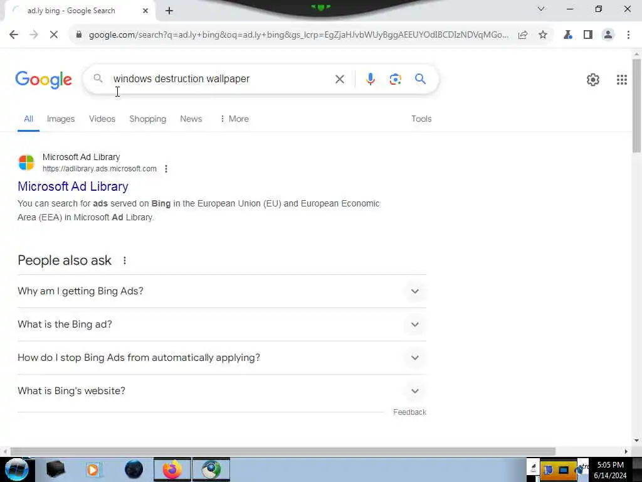Open the Windows Start menu
Viewport: 642px width, 482px height.
click(x=16, y=469)
